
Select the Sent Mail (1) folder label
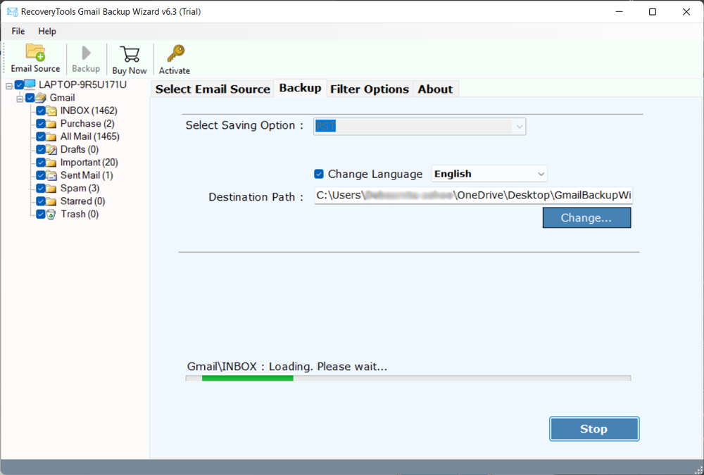(87, 175)
